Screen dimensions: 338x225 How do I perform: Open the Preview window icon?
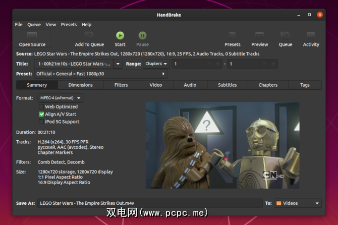pyautogui.click(x=259, y=35)
